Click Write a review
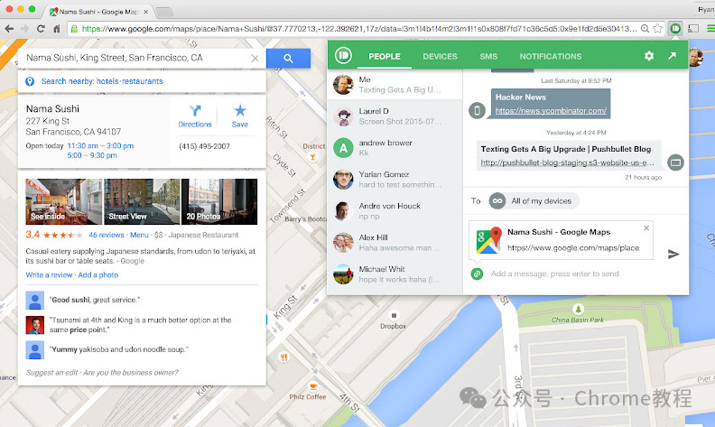The height and width of the screenshot is (427, 715). pos(49,275)
